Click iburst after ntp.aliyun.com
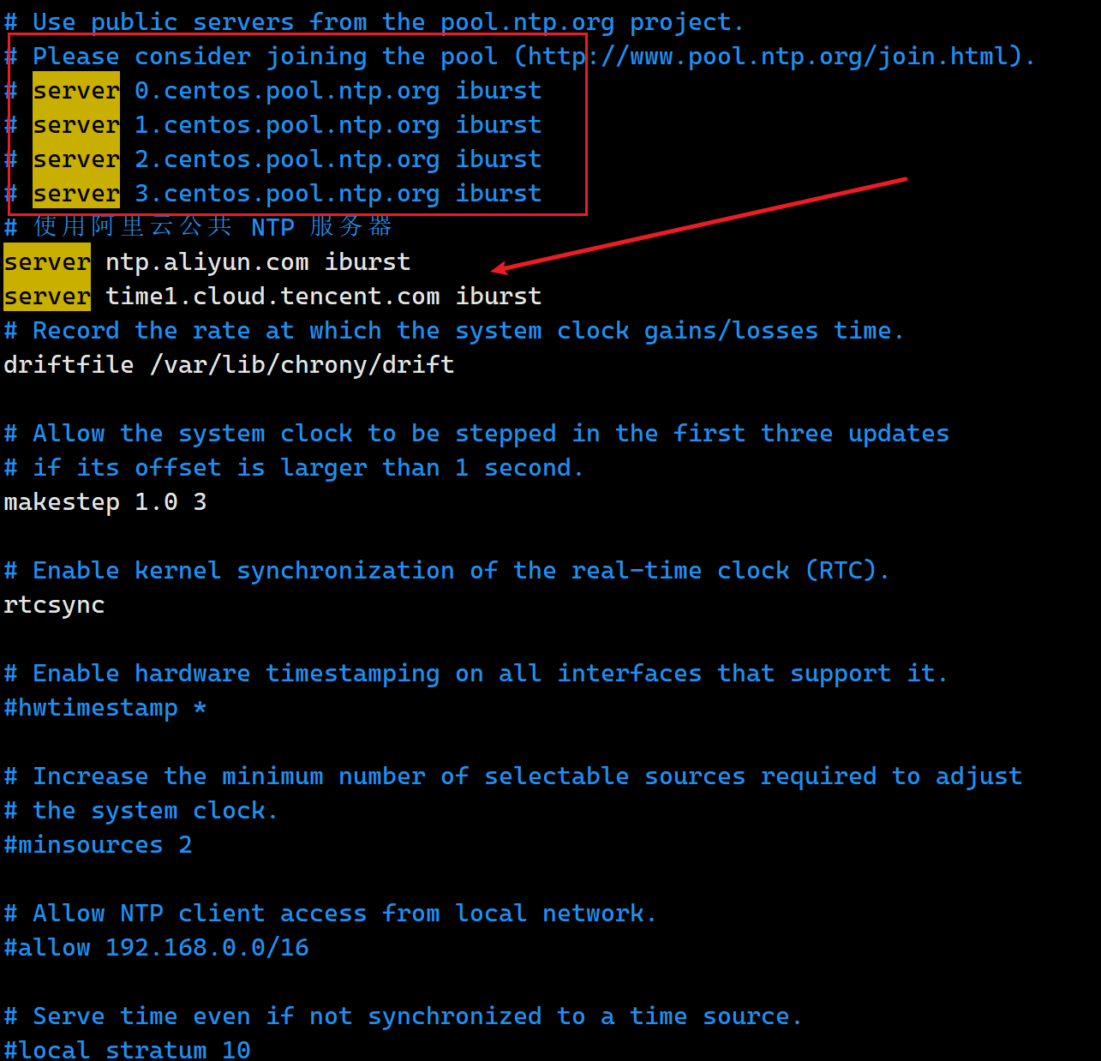Image resolution: width=1101 pixels, height=1061 pixels. click(367, 262)
